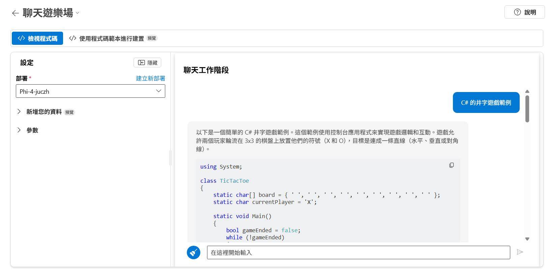The height and width of the screenshot is (270, 547).
Task: Click the chat scrollbar down arrow
Action: [x=527, y=239]
